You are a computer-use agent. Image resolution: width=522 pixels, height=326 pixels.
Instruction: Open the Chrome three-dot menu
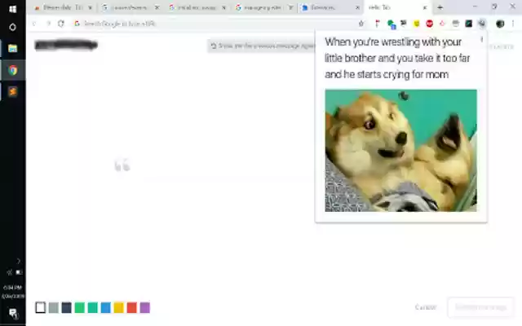513,24
